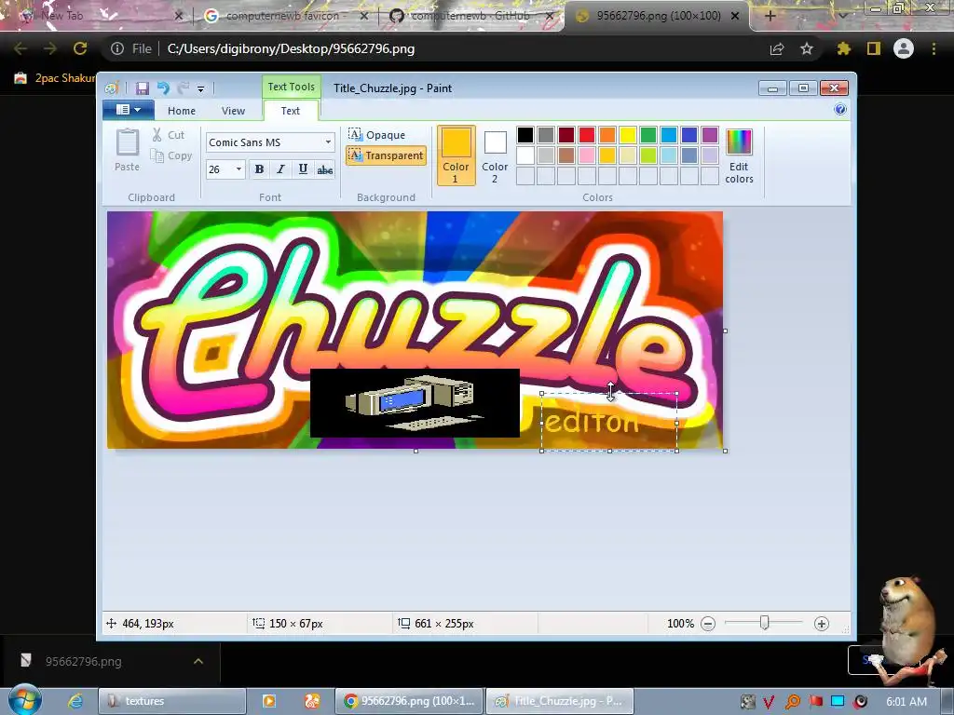Toggle Chrome side panel icon
954x715 pixels.
(874, 48)
